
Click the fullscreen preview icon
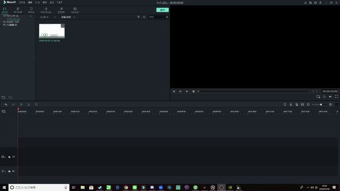coord(336,97)
